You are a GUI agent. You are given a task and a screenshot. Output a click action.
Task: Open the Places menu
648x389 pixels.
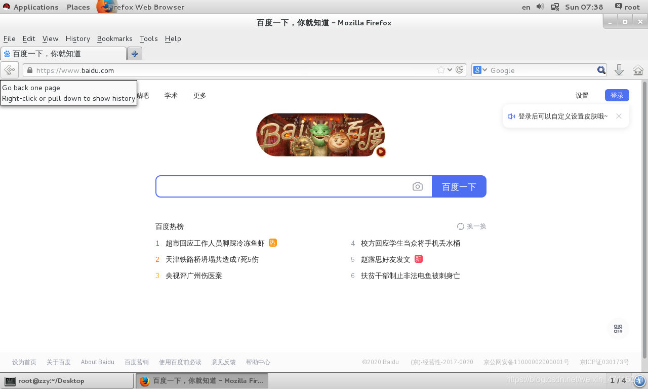[78, 7]
